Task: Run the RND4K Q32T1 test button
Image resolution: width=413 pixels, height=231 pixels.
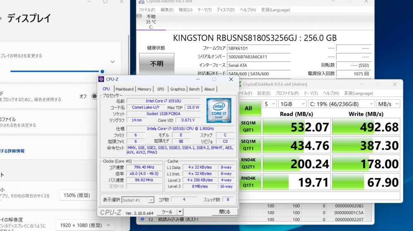Action: tap(250, 163)
